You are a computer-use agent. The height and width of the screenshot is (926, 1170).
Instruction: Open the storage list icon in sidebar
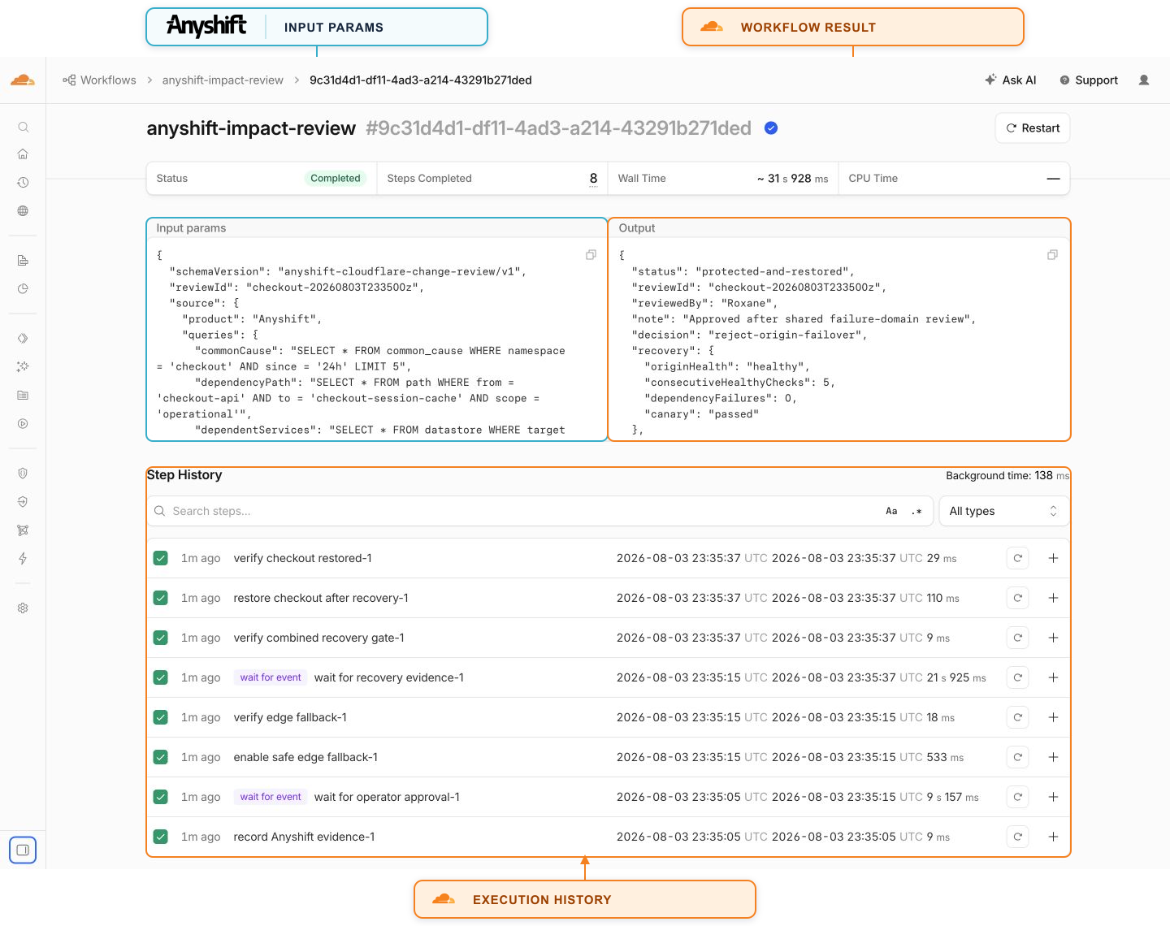coord(23,395)
